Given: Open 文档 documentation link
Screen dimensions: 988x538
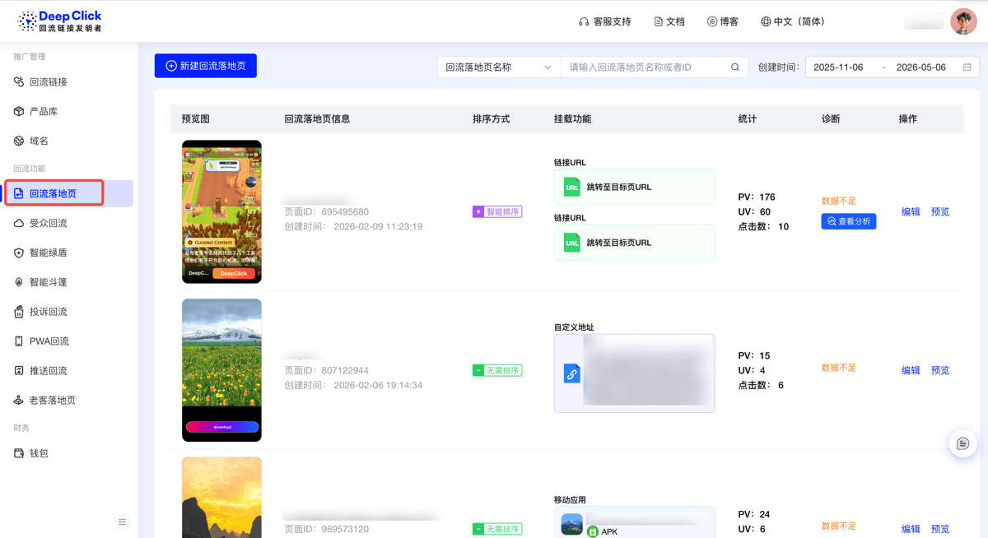Looking at the screenshot, I should [x=669, y=21].
